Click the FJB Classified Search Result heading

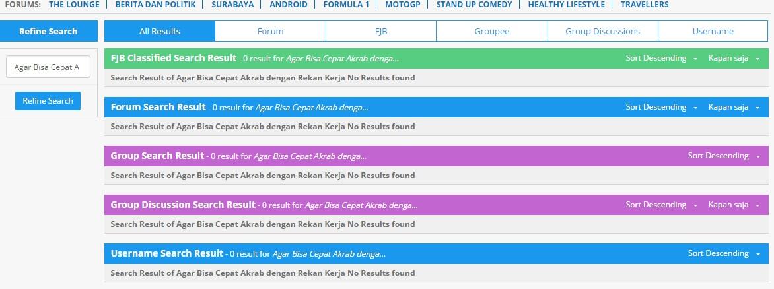(173, 58)
